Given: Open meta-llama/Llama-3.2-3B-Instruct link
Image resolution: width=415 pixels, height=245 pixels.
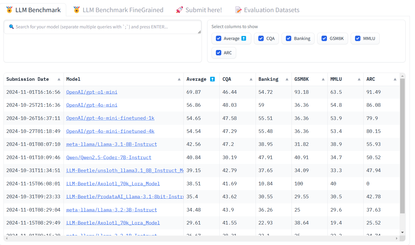Looking at the screenshot, I should click(x=112, y=210).
